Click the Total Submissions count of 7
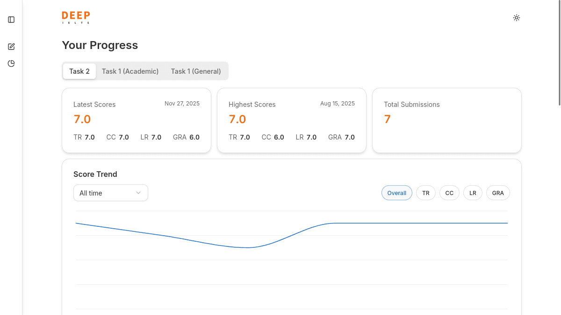The width and height of the screenshot is (561, 315). 387,119
